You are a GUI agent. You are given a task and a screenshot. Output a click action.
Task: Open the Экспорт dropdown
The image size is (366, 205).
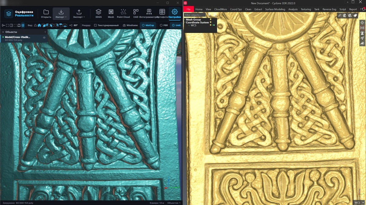79,14
